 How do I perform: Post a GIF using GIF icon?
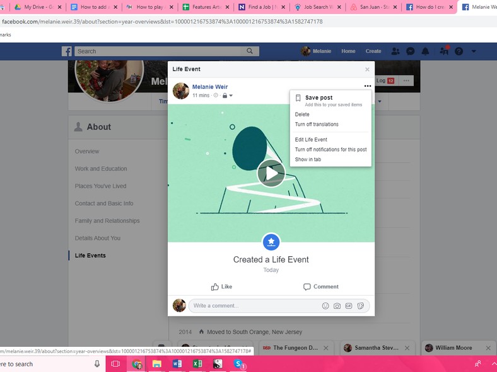click(x=349, y=306)
